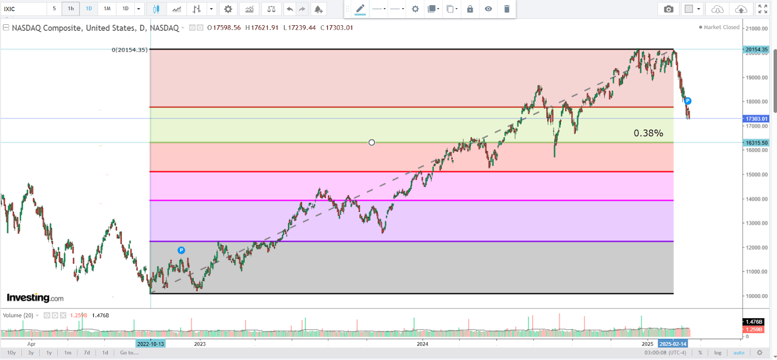Redo the last chart action
777x360 pixels.
click(x=302, y=9)
